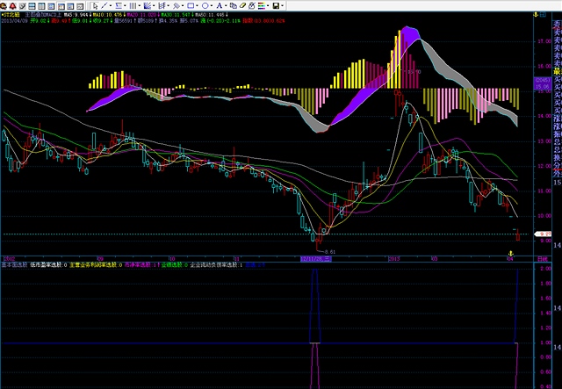This screenshot has width=562, height=389.
Task: Click the yellow MA10: 10.476 indicator label
Action: click(108, 15)
